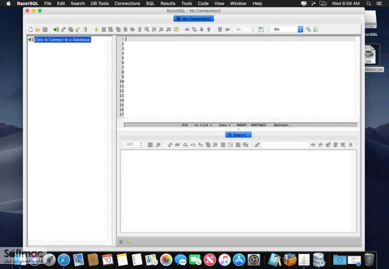Click the WRITABLE status text
This screenshot has width=389, height=269.
click(259, 125)
